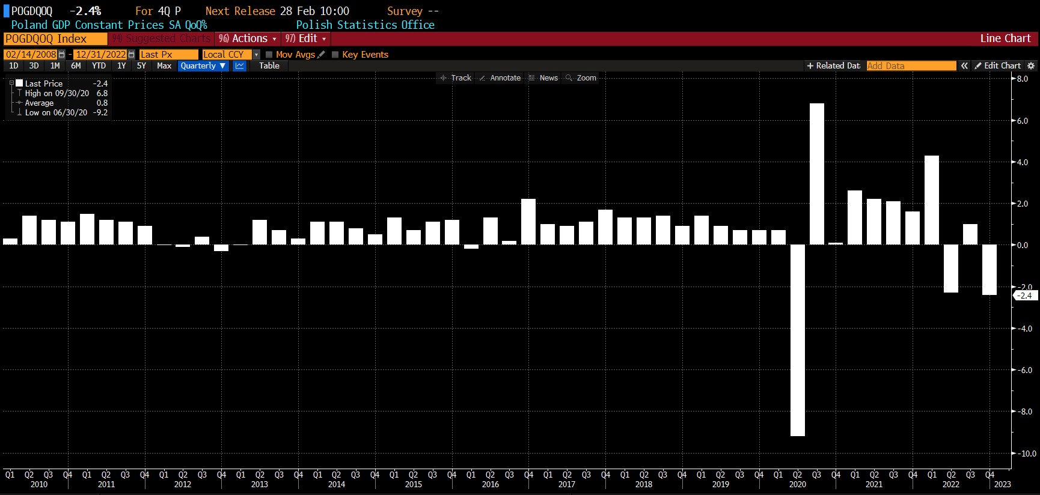
Task: Click the High on 09/30/20 legend row
Action: tap(63, 94)
